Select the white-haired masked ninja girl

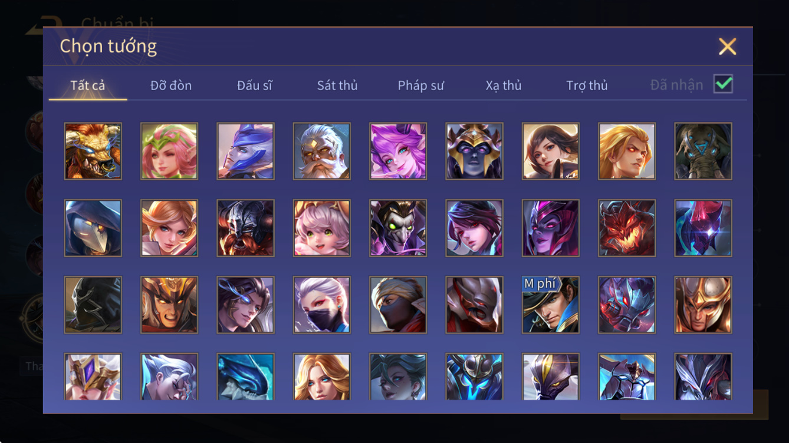(x=322, y=305)
